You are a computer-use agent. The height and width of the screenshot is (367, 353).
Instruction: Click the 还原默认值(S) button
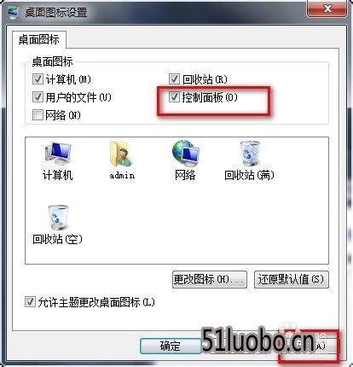[x=292, y=279]
